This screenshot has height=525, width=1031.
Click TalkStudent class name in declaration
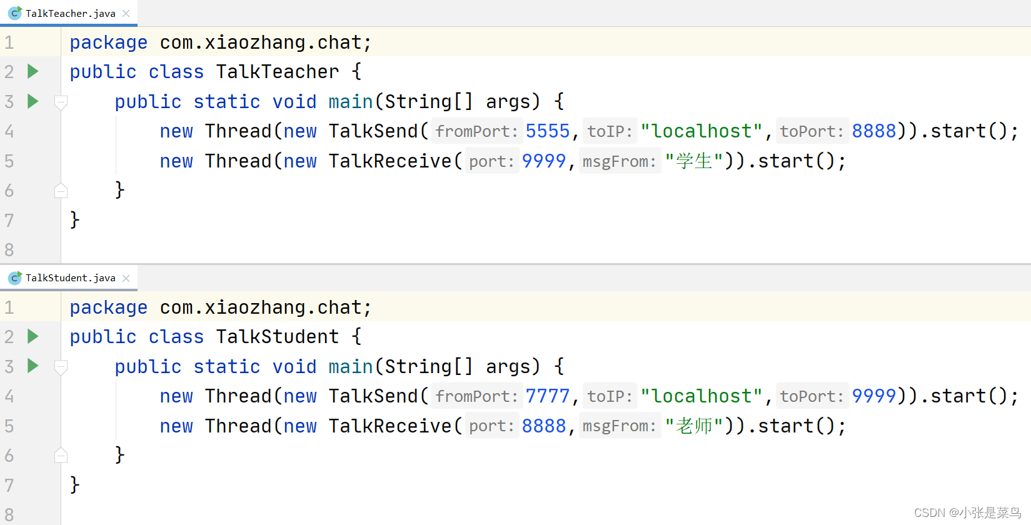click(x=278, y=336)
